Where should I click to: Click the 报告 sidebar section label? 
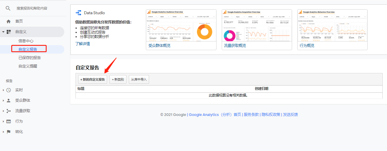pos(9,81)
